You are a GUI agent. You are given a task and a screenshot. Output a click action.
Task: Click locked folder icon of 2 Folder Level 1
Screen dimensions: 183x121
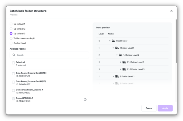pyautogui.click(x=117, y=76)
